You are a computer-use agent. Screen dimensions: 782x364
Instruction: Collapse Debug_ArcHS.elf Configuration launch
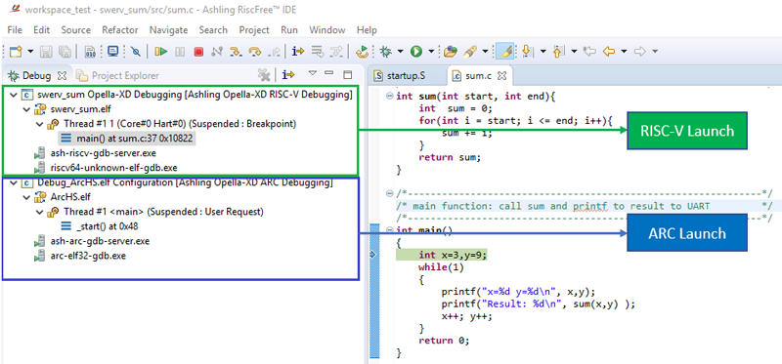[13, 182]
